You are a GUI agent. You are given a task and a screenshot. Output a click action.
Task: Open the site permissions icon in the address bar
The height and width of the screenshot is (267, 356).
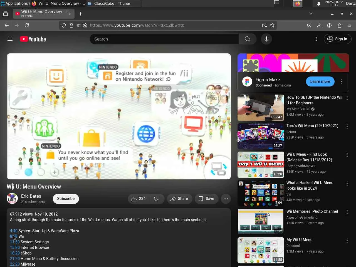pos(79,25)
